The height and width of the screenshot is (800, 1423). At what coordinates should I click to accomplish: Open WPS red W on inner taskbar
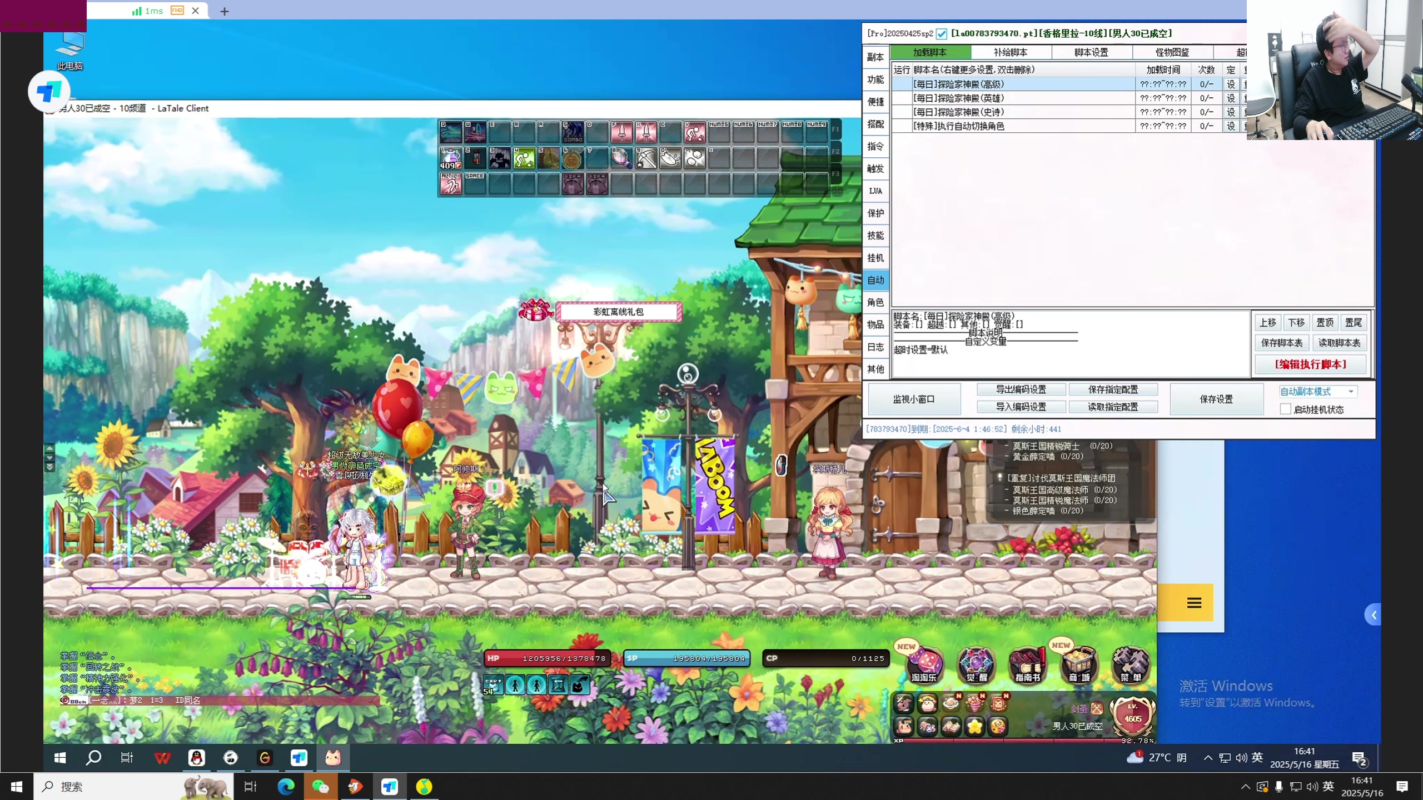click(x=162, y=758)
